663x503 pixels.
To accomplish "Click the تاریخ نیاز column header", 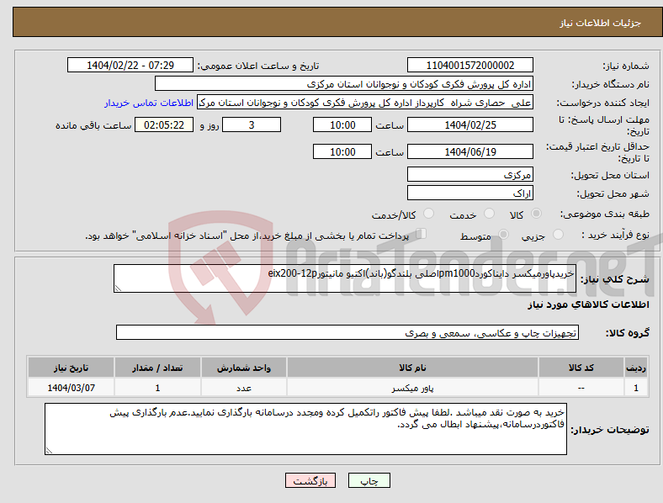I will 71,368.
